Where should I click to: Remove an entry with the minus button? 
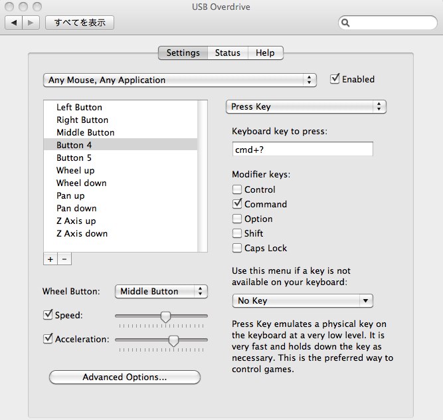point(64,259)
